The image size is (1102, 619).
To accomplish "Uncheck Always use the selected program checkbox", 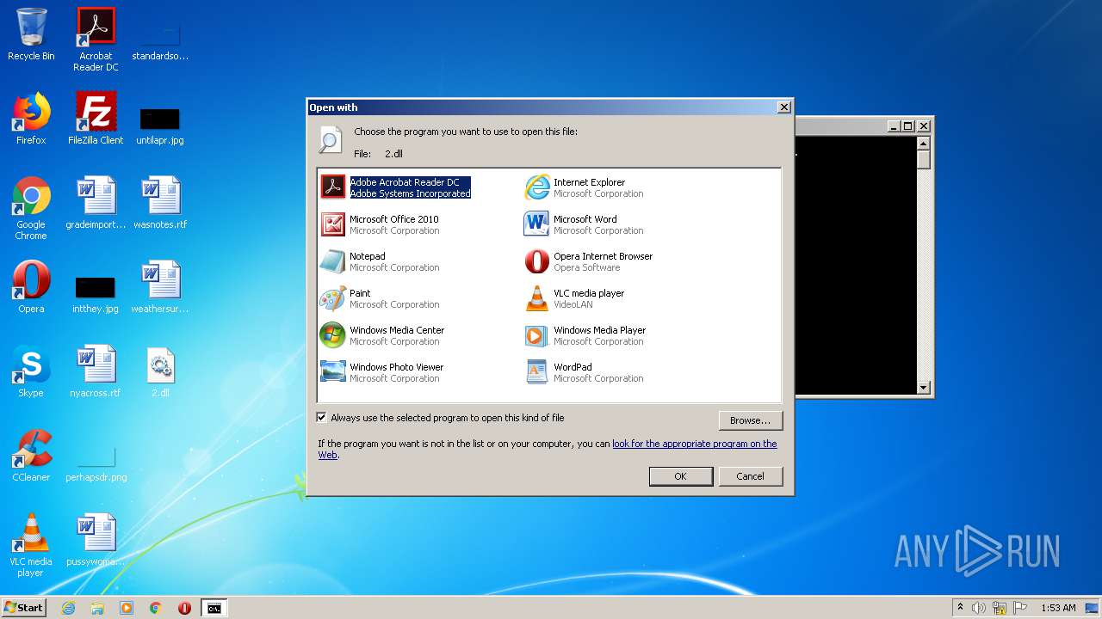I will coord(322,418).
